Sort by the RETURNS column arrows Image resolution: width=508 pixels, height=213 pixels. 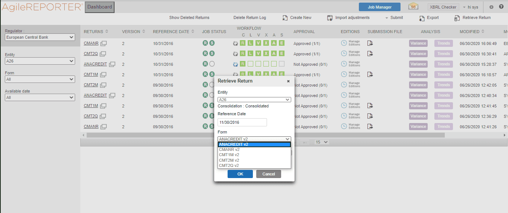[x=107, y=32]
